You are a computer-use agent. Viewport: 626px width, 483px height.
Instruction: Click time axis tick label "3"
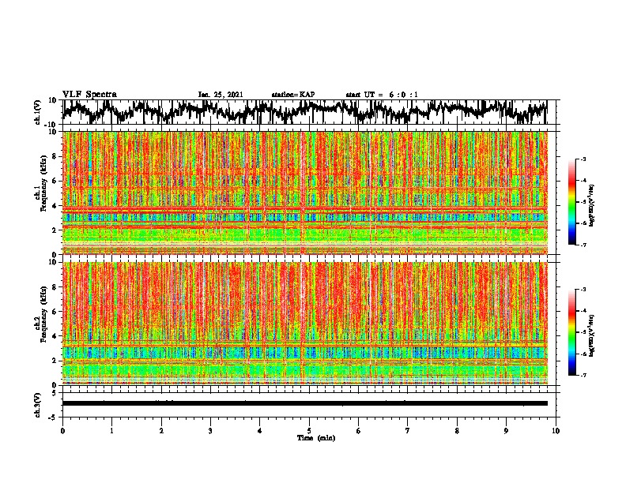point(210,431)
